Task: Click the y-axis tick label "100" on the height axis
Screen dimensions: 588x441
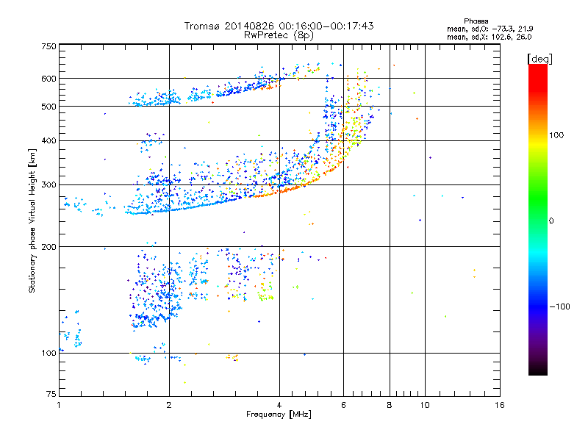Action: click(49, 353)
